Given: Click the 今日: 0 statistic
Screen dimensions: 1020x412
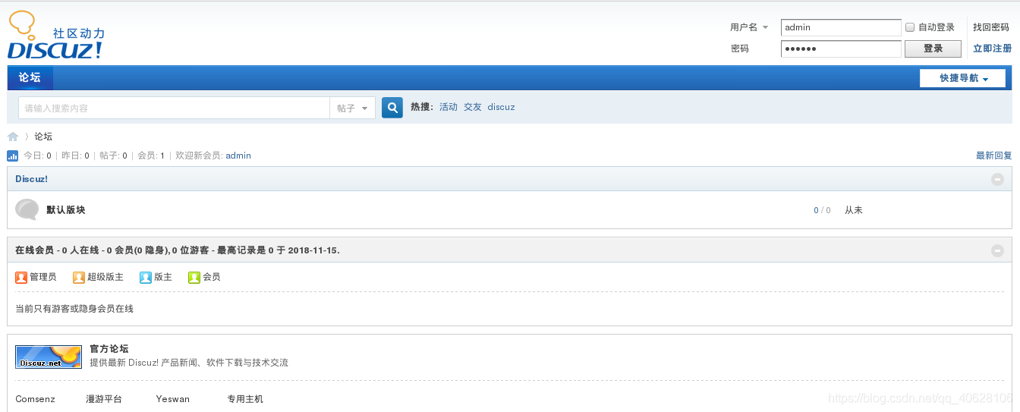Looking at the screenshot, I should pyautogui.click(x=37, y=156).
